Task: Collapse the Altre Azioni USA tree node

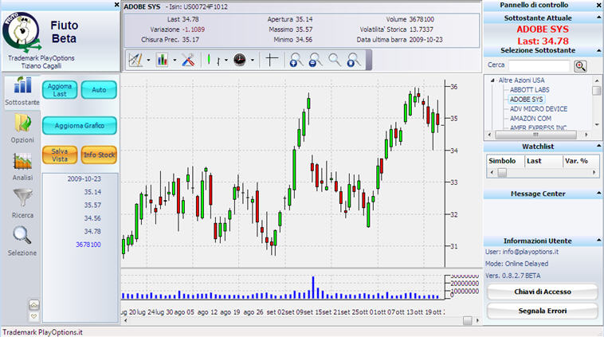Action: (492, 80)
